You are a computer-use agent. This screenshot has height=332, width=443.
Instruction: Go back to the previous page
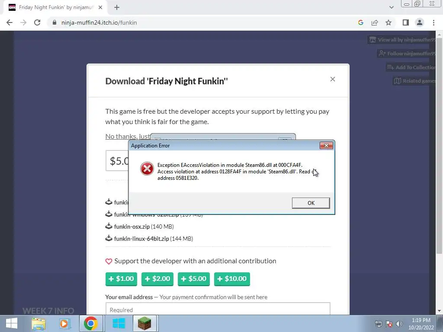(x=10, y=22)
